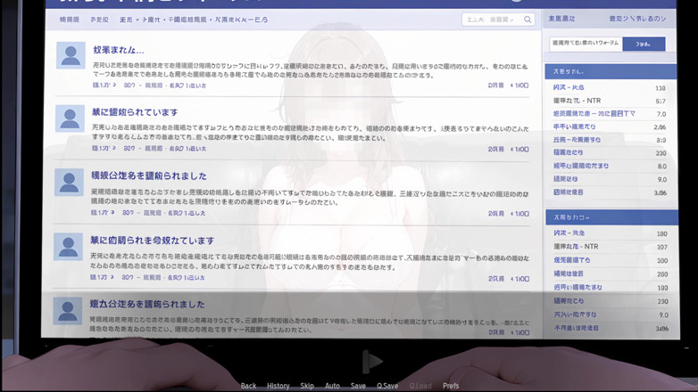This screenshot has height=392, width=698.
Task: Click Q.Save in the quick menu
Action: tap(387, 386)
